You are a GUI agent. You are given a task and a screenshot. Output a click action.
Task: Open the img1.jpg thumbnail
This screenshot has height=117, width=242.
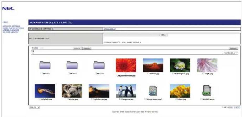207,65
